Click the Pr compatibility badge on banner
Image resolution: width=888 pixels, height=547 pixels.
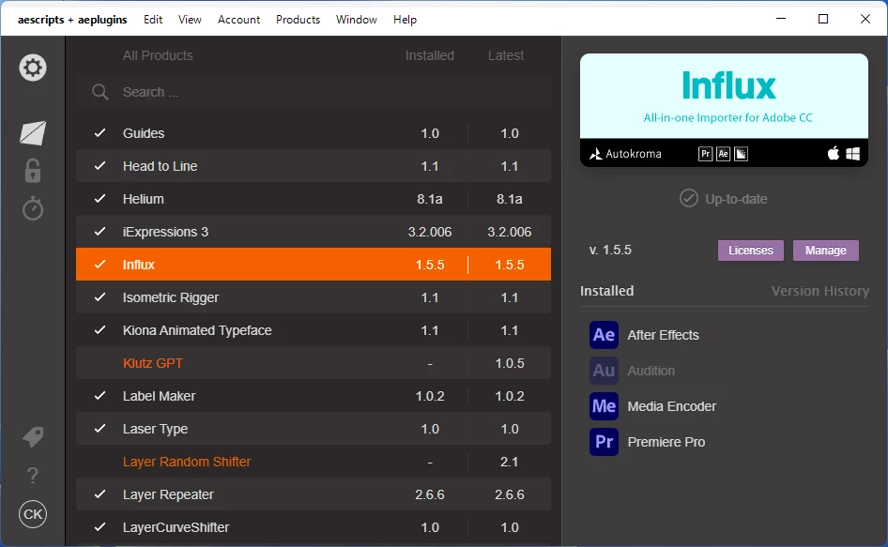[705, 154]
